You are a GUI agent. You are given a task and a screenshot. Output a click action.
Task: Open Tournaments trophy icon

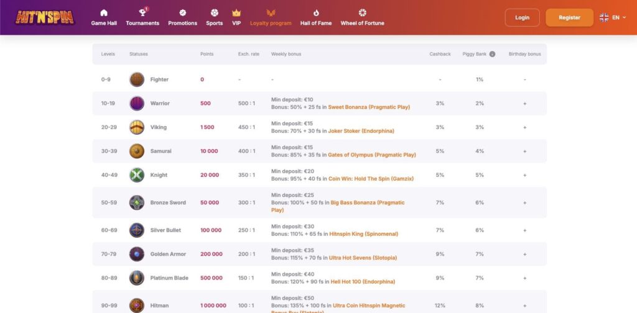pyautogui.click(x=142, y=13)
